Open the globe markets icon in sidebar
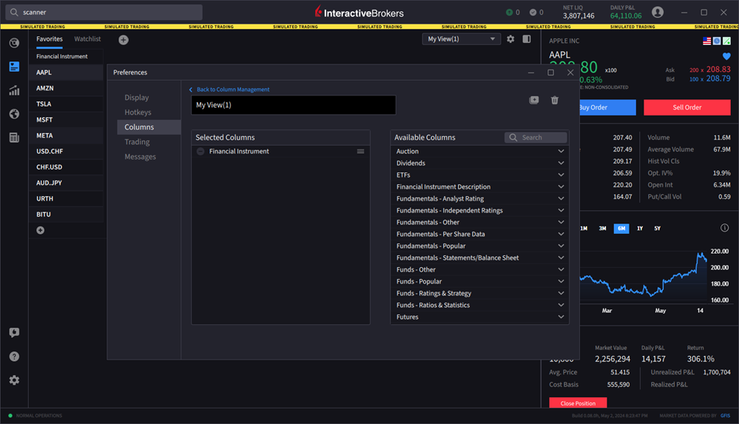The height and width of the screenshot is (424, 739). [x=14, y=114]
